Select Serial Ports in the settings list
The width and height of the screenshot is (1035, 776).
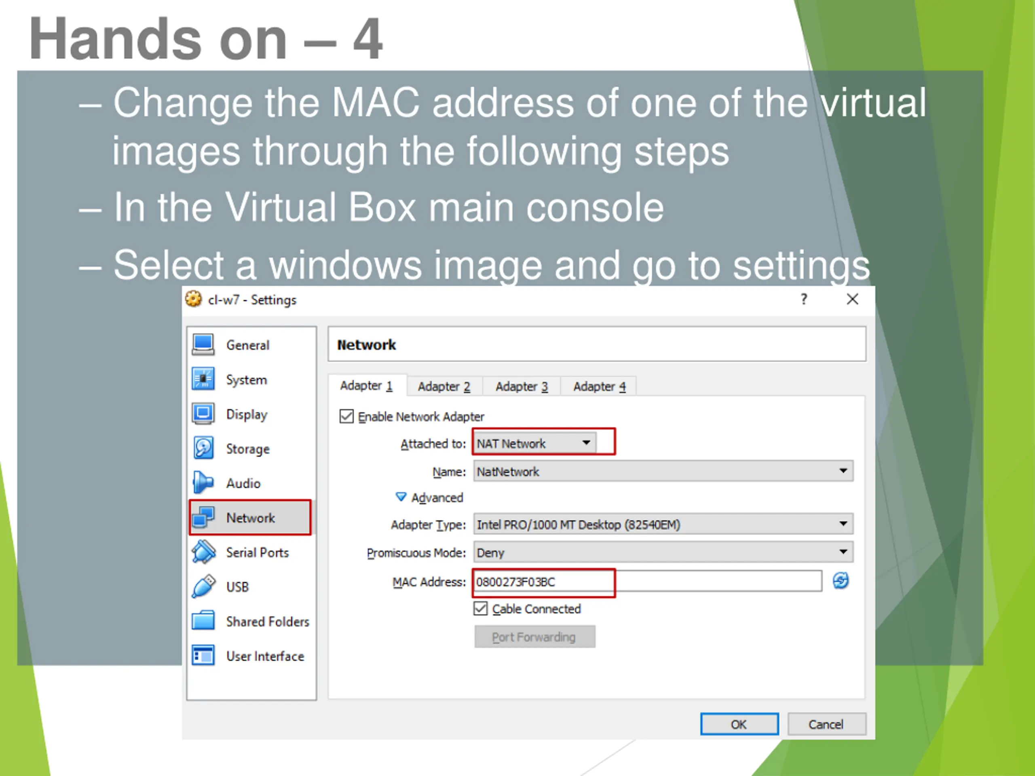[x=251, y=552]
